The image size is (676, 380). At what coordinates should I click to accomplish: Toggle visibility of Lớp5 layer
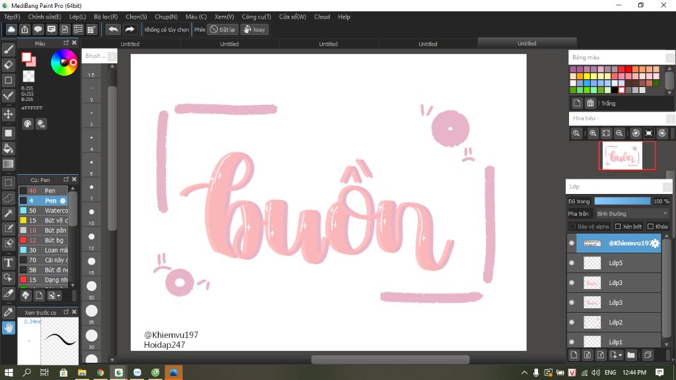[572, 263]
